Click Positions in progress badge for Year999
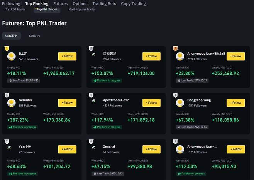254x180 pixels. pyautogui.click(x=22, y=173)
